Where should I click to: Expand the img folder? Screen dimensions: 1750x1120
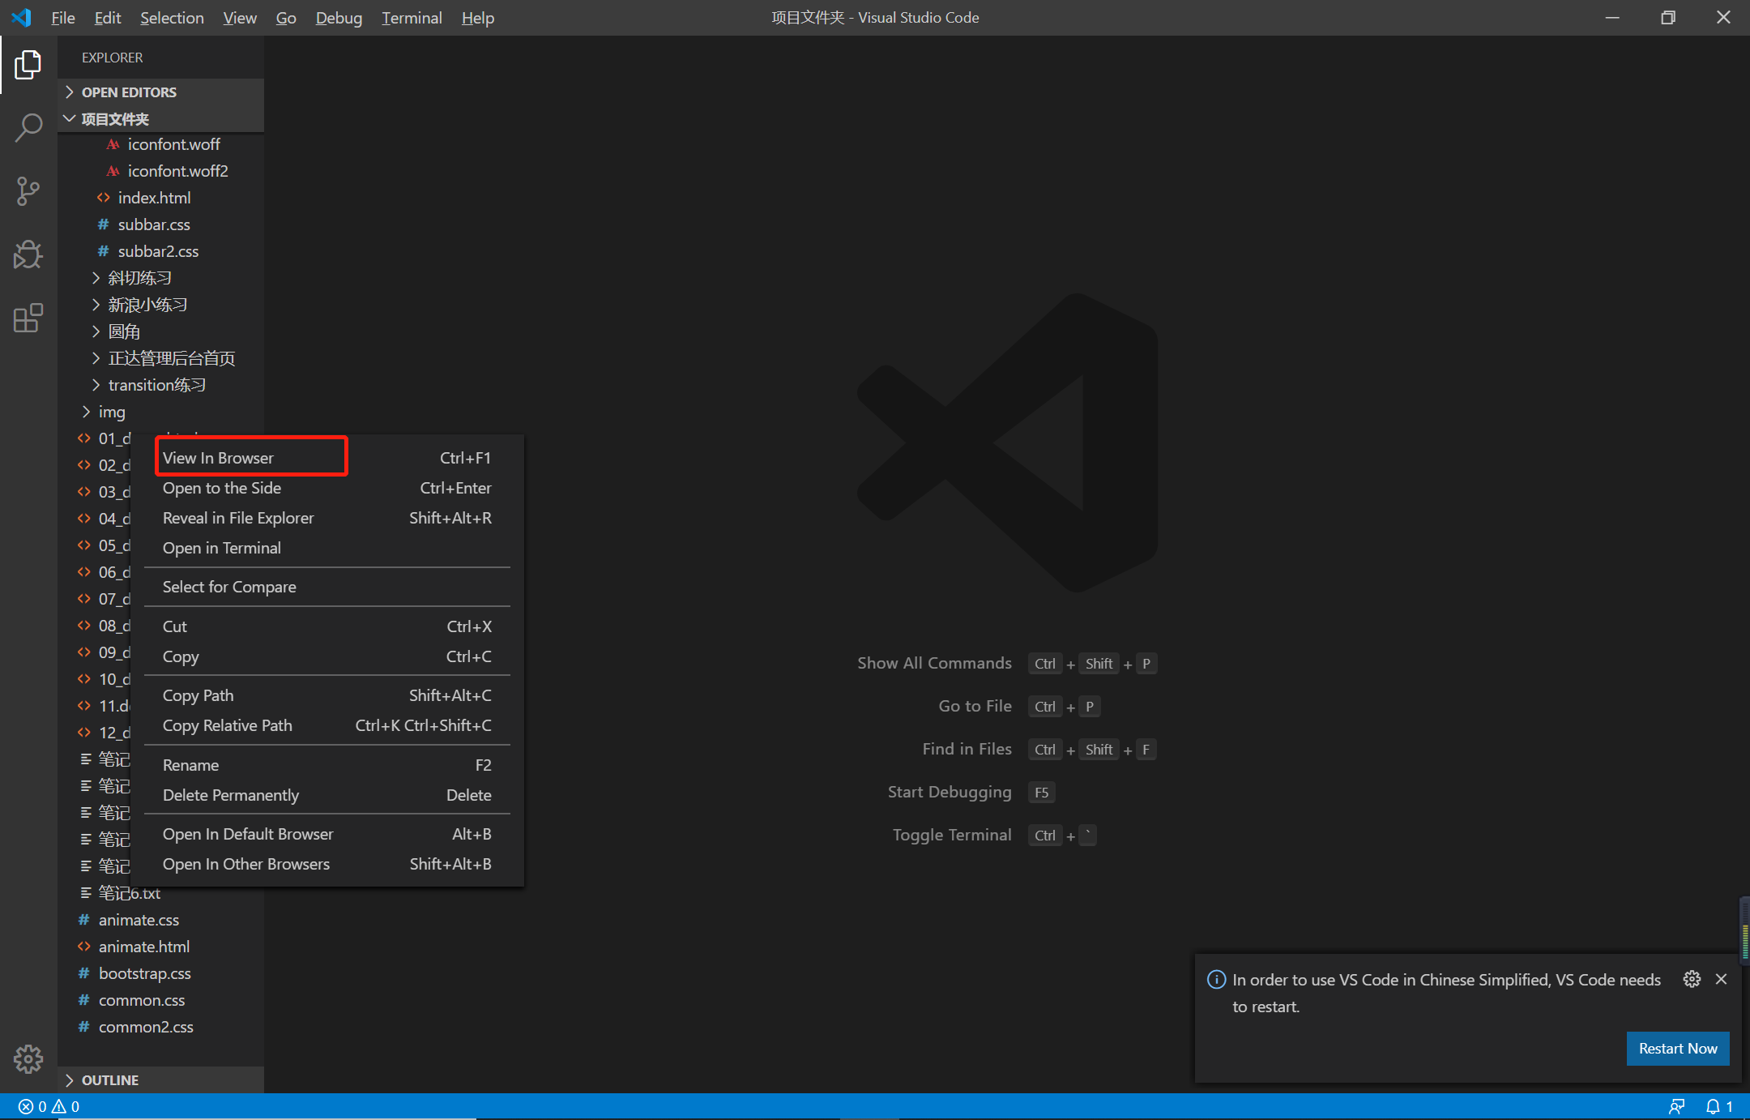point(112,412)
